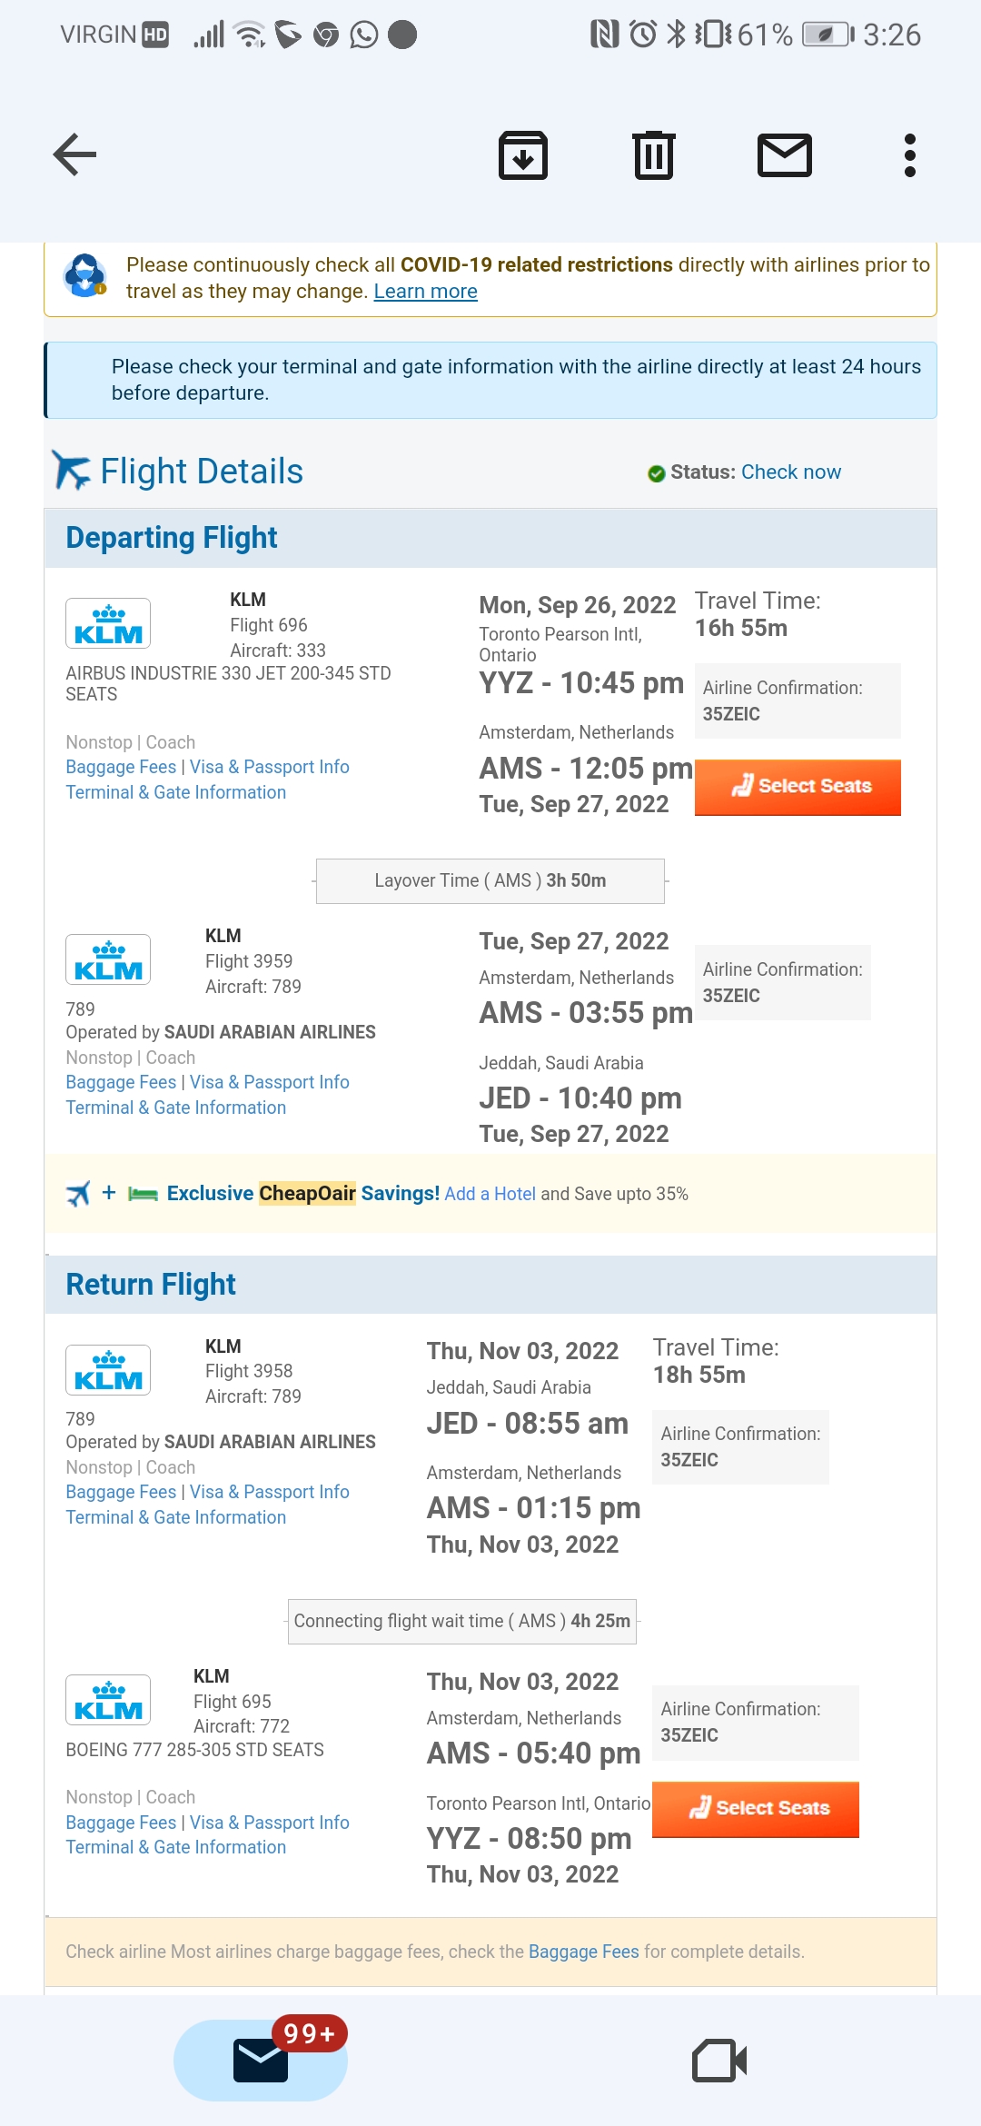This screenshot has width=981, height=2126.
Task: Delete the email using the trash icon
Action: coord(654,155)
